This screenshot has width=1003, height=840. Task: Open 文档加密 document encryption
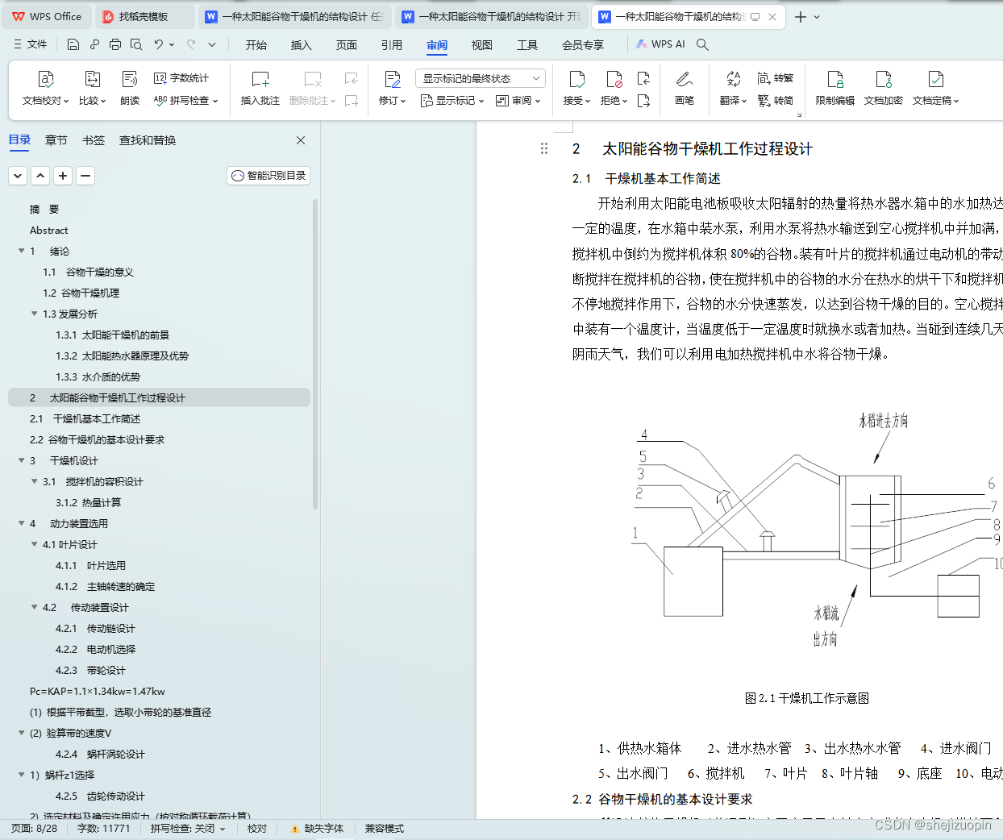pos(883,89)
